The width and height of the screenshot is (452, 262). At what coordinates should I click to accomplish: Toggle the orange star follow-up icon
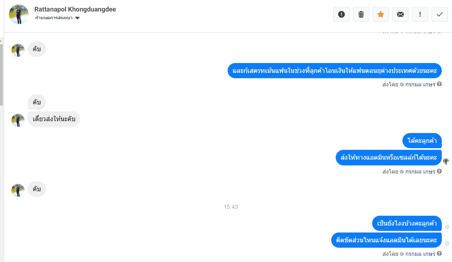click(380, 14)
